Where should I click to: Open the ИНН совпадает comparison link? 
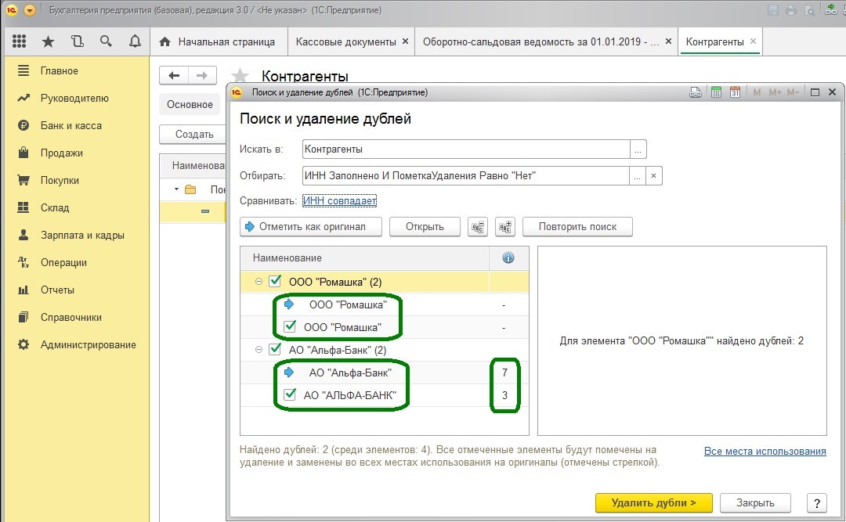pos(339,200)
